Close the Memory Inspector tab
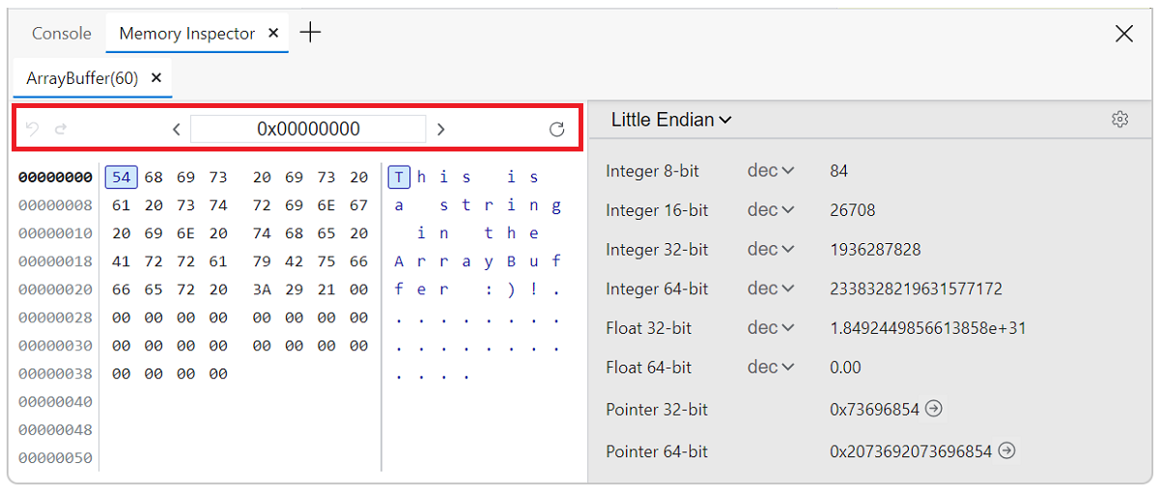The image size is (1159, 492). click(x=273, y=33)
